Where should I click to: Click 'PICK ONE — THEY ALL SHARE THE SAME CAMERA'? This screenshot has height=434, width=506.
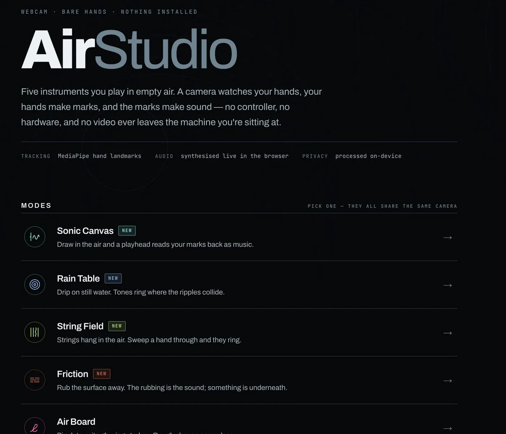[x=382, y=206]
